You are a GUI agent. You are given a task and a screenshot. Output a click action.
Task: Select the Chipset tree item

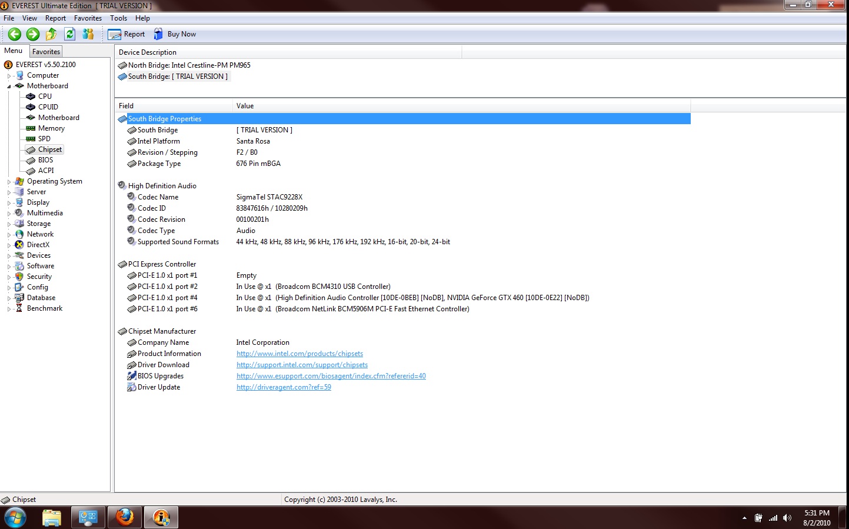[50, 149]
